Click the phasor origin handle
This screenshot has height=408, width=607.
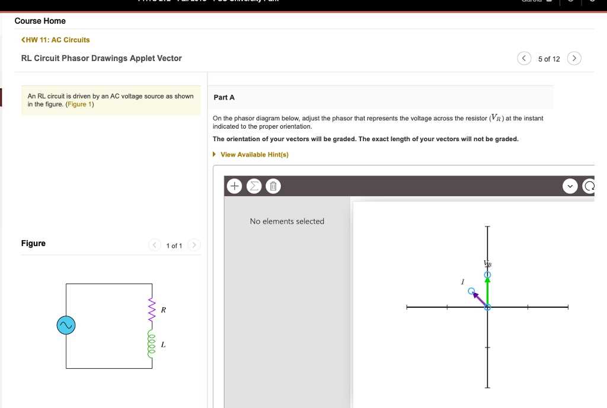point(487,307)
